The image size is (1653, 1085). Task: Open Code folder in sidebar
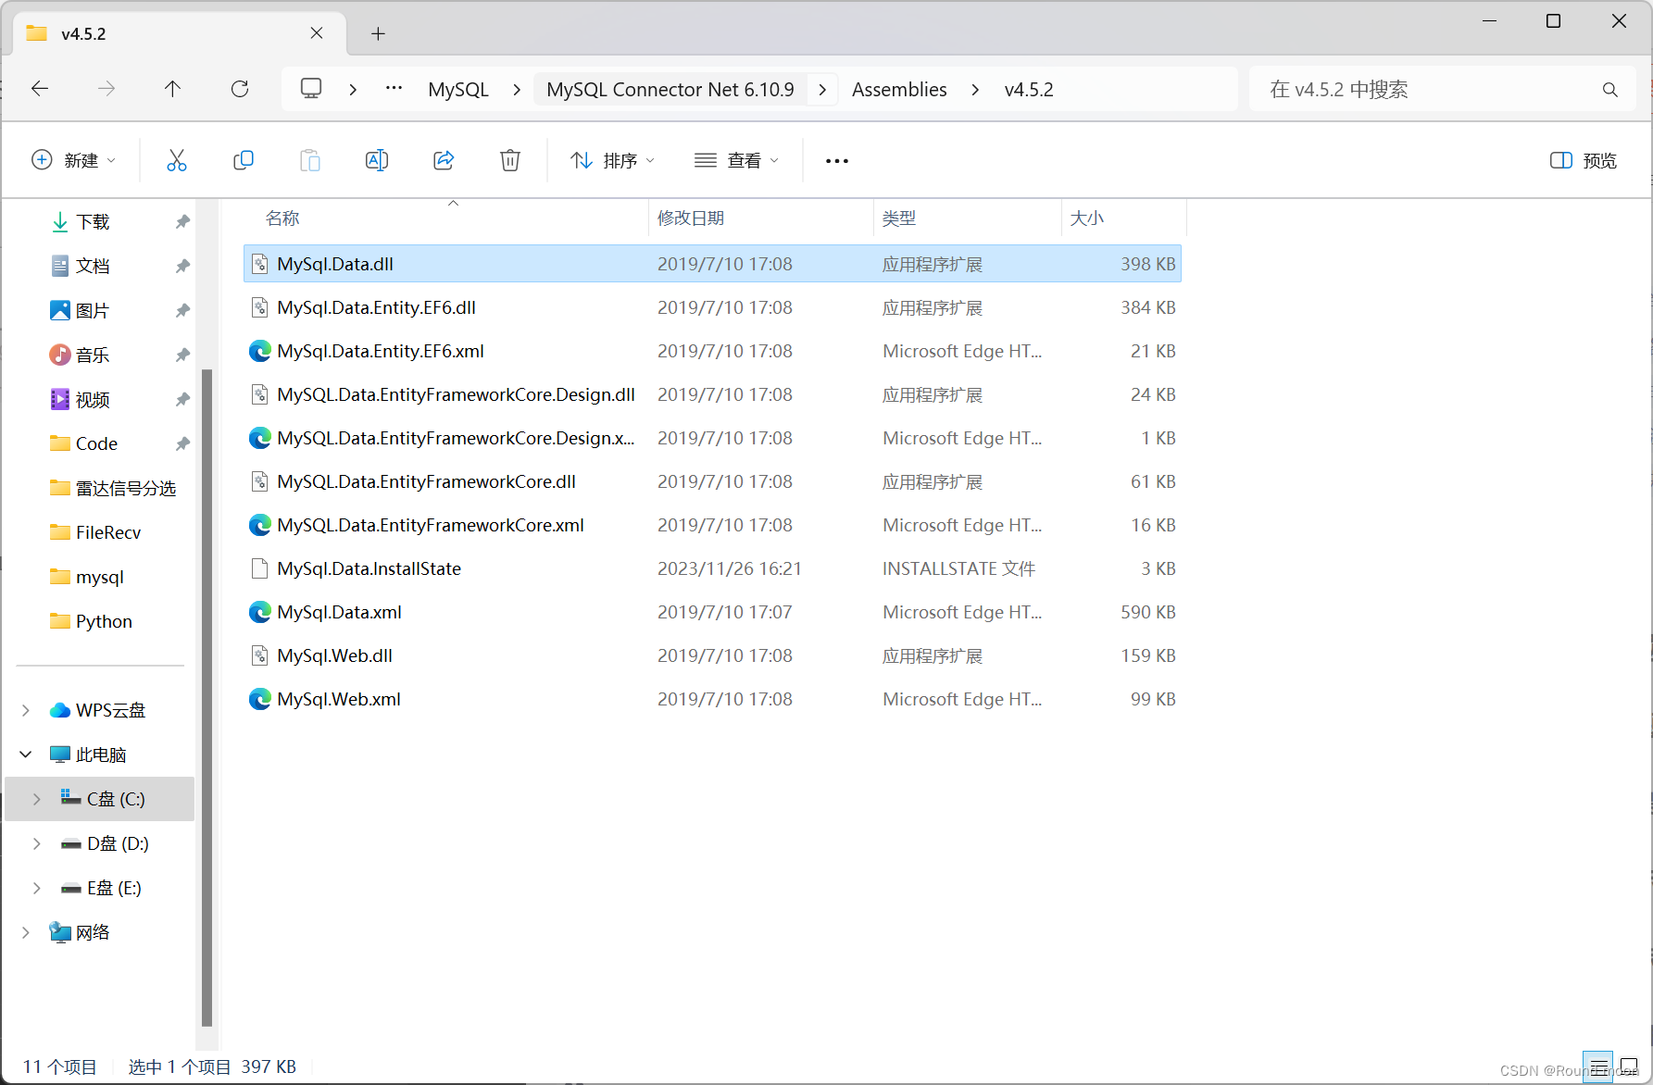click(96, 443)
